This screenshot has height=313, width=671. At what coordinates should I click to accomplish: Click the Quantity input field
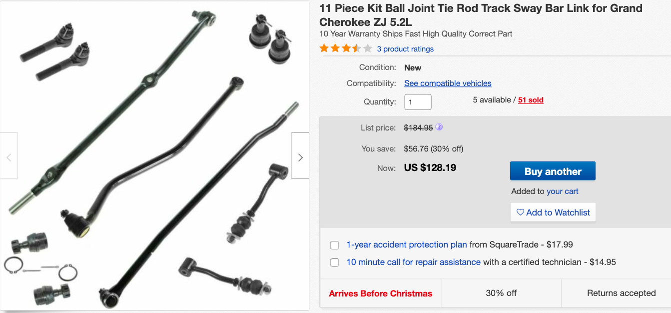click(418, 102)
